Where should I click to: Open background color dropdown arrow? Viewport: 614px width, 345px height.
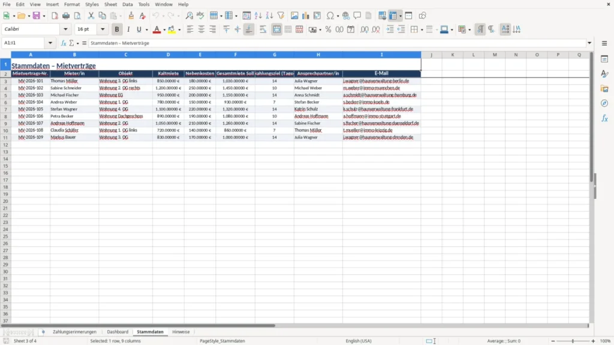(179, 30)
